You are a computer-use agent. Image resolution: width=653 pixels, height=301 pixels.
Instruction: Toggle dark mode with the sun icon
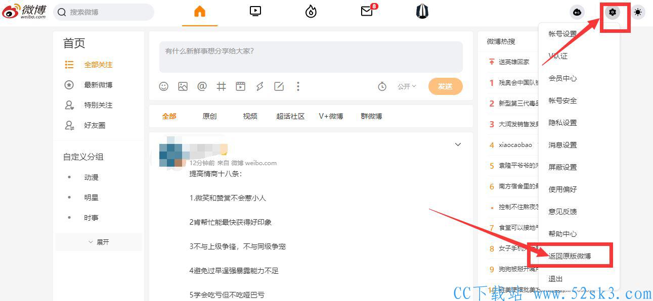638,12
